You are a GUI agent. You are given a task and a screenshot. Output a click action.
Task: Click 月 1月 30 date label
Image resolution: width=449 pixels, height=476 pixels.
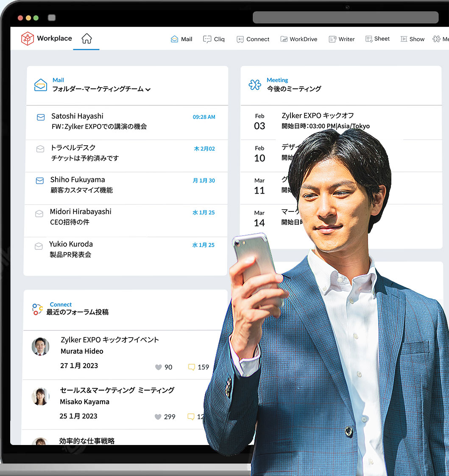point(204,180)
